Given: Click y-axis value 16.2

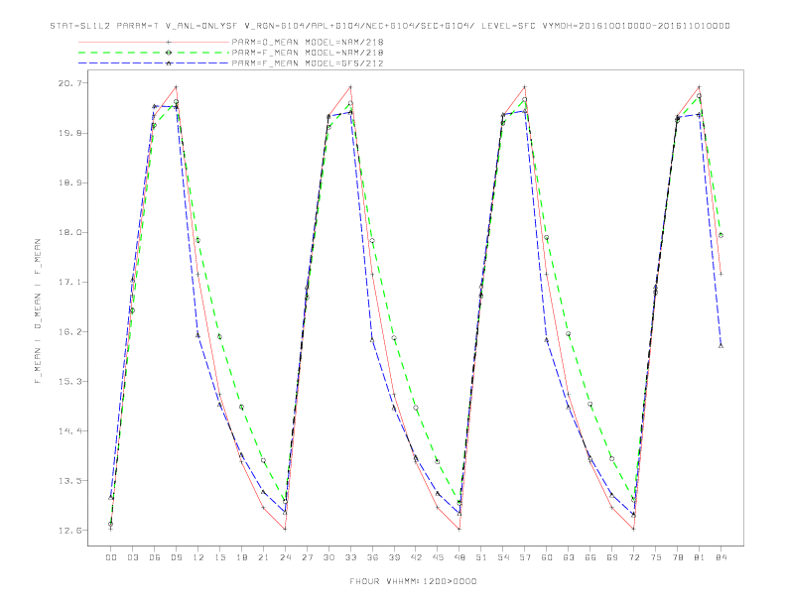Looking at the screenshot, I should pyautogui.click(x=71, y=331).
